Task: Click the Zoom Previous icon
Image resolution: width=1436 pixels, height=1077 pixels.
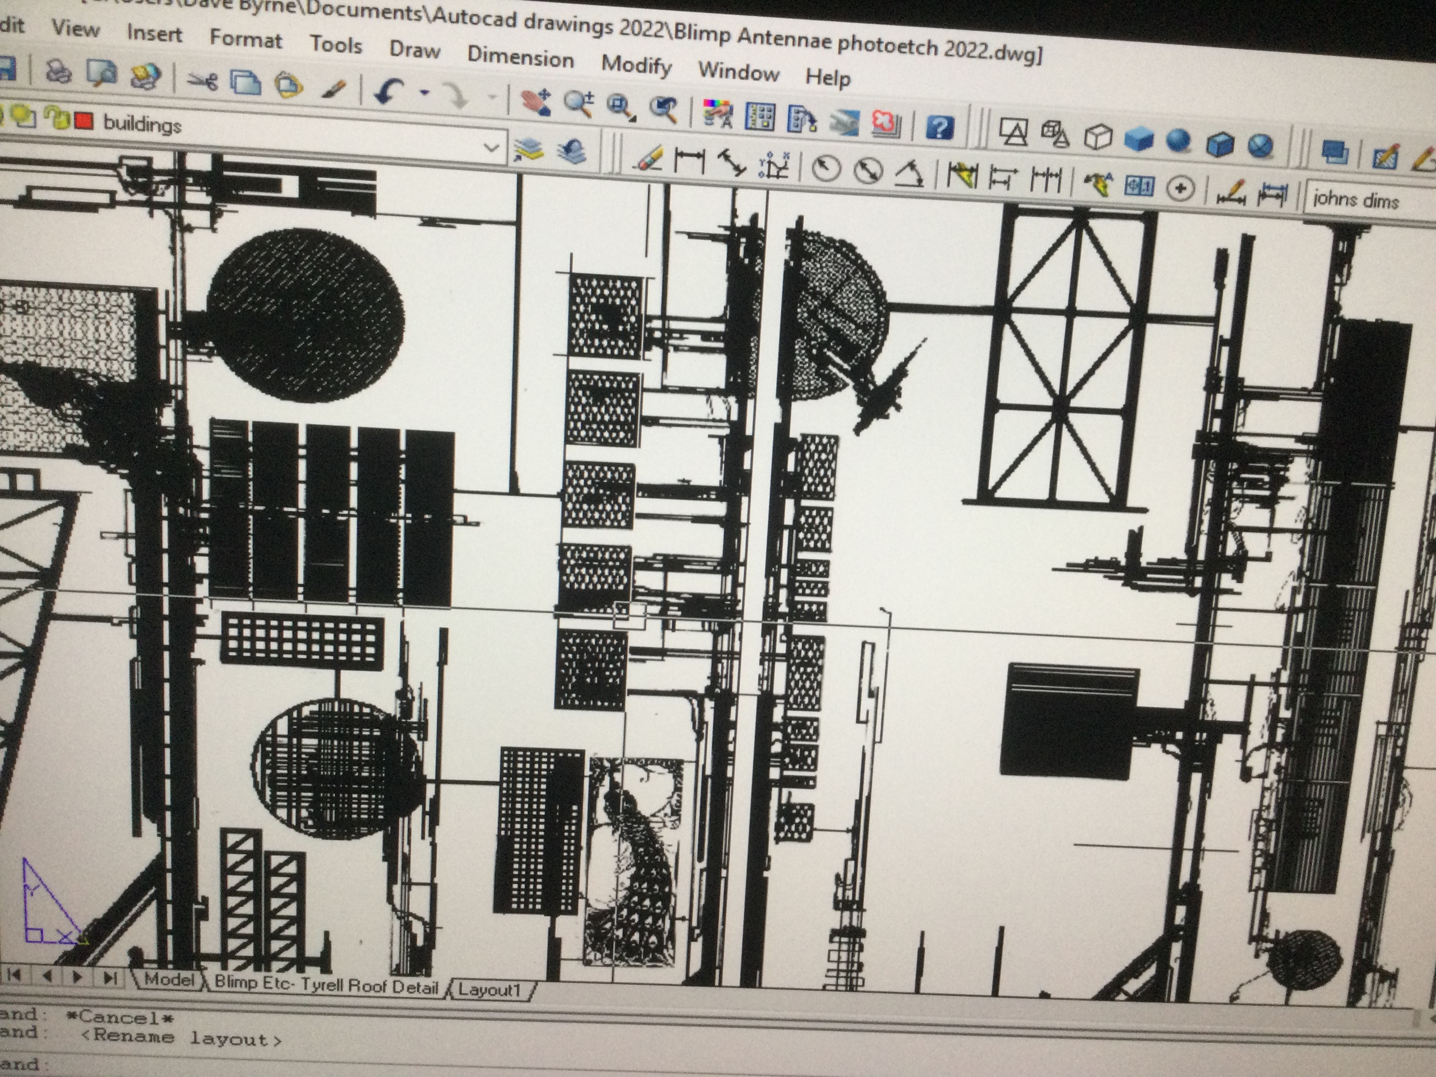Action: coord(663,110)
